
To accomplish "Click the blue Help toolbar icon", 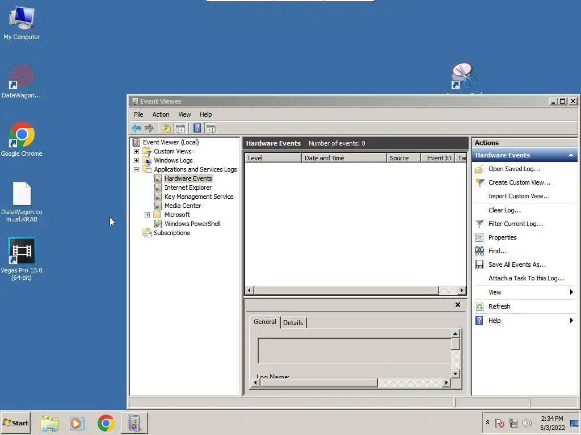I will pyautogui.click(x=197, y=129).
